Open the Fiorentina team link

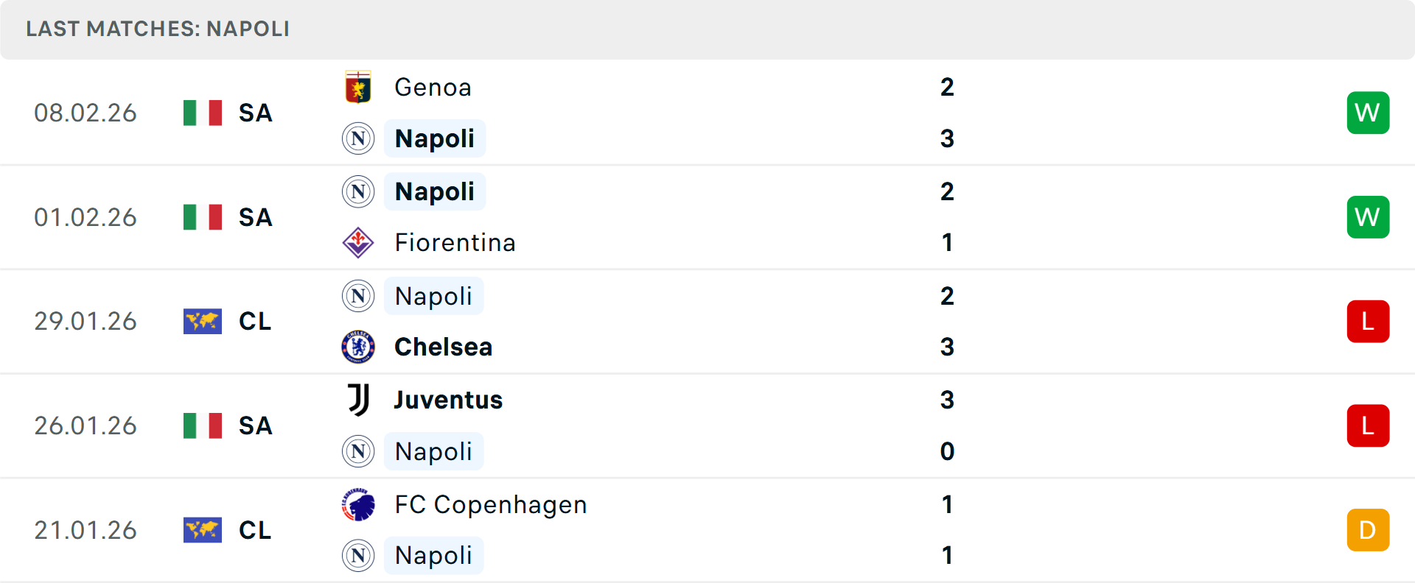coord(455,242)
